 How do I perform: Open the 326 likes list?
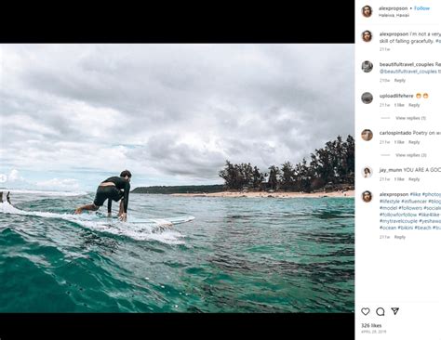click(371, 325)
